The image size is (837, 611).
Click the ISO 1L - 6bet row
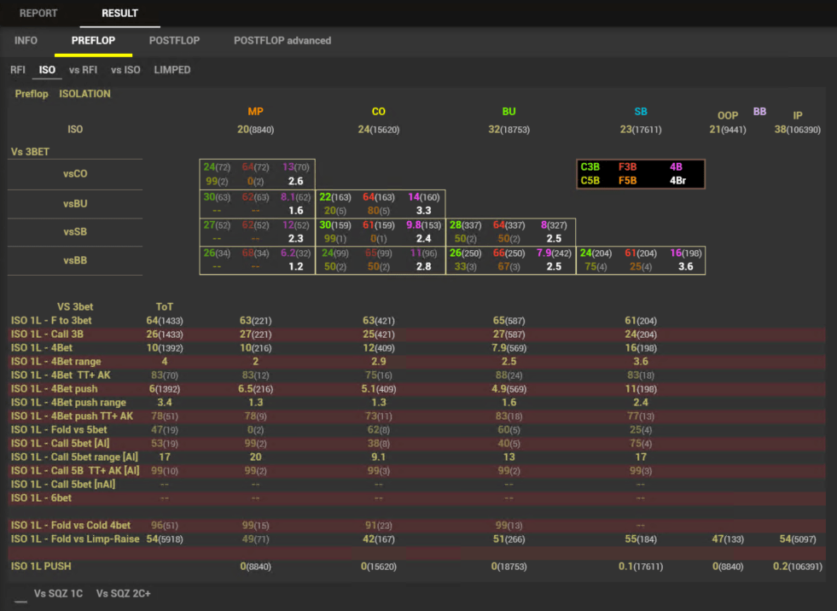417,498
